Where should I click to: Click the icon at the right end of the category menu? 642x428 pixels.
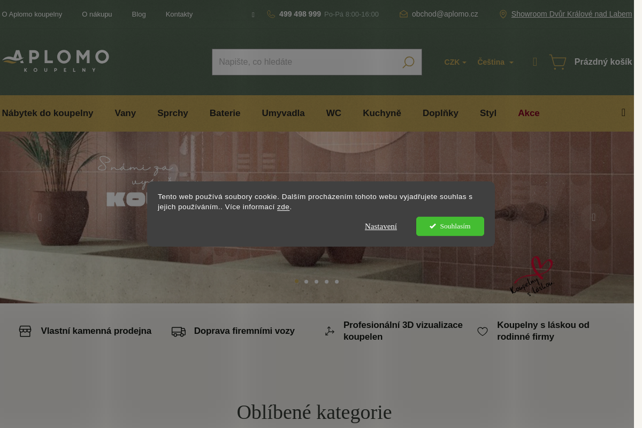coord(623,112)
